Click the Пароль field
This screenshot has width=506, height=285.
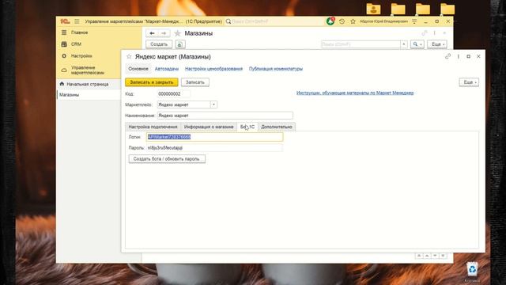(214, 148)
